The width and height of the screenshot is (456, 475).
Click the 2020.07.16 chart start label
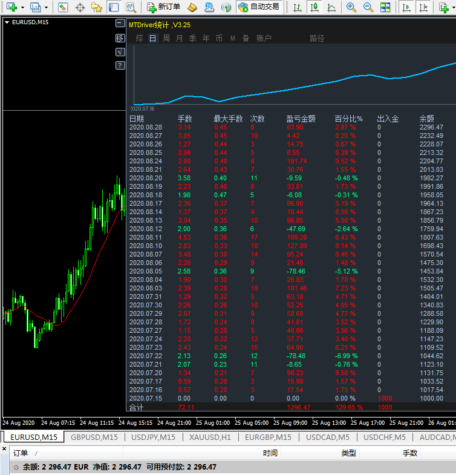pyautogui.click(x=142, y=109)
